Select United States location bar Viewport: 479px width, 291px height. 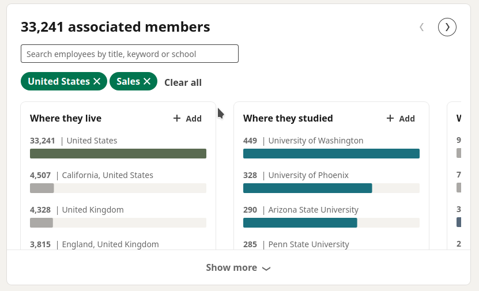pyautogui.click(x=118, y=154)
